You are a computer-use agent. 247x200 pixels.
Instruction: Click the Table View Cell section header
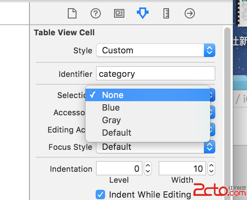(64, 33)
